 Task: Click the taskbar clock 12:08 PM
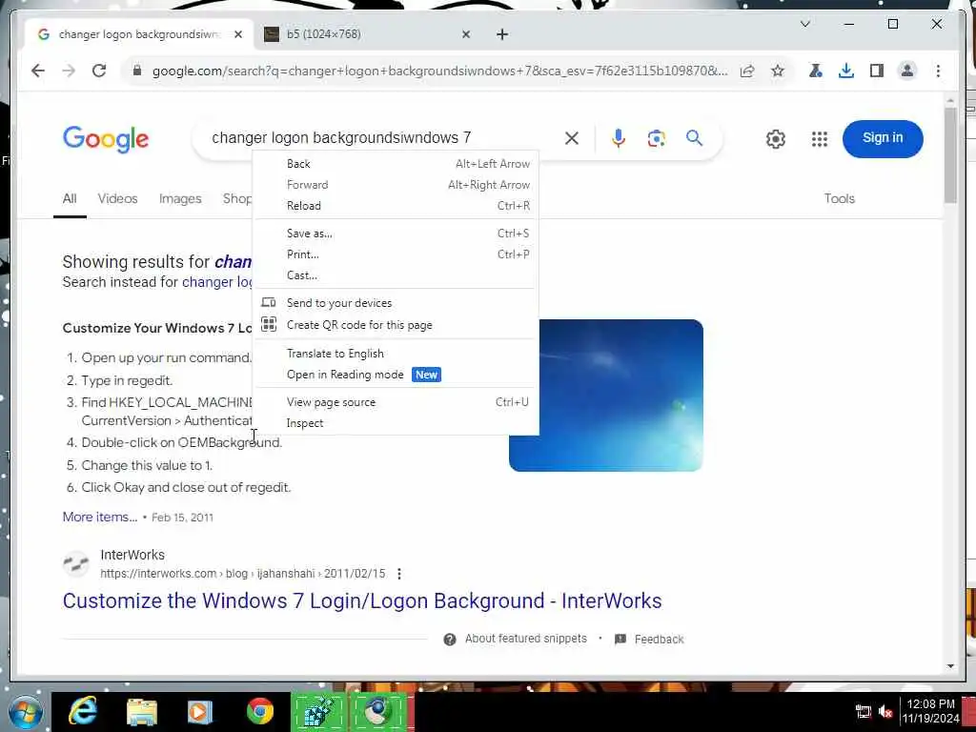(930, 704)
